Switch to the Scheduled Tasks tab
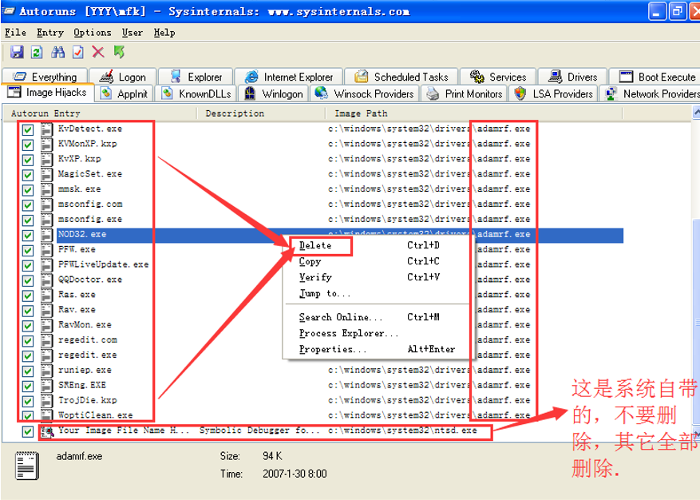Viewport: 700px width, 500px height. click(x=401, y=77)
